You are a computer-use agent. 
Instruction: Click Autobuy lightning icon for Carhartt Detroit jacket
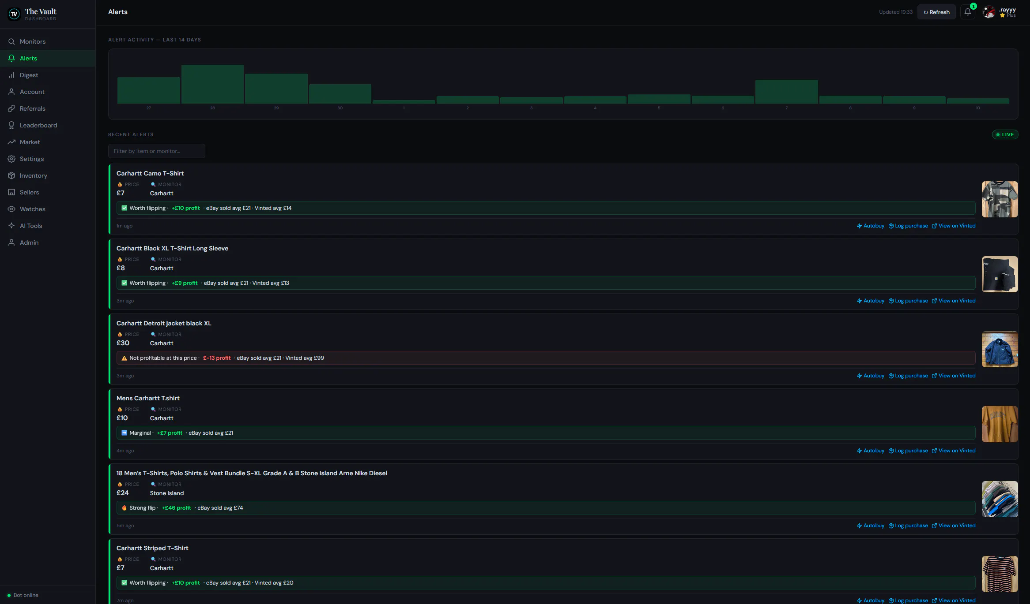[859, 376]
